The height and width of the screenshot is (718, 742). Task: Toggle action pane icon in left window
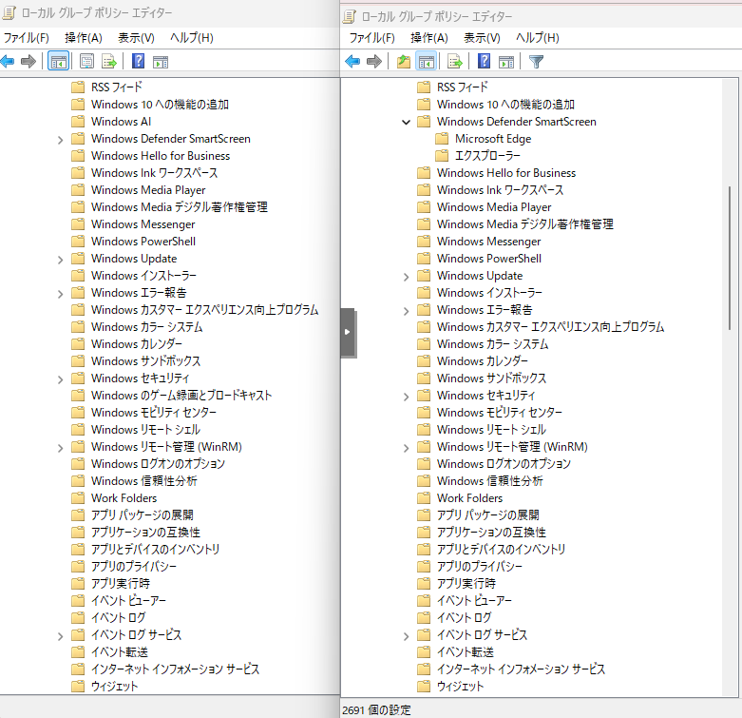coord(161,62)
